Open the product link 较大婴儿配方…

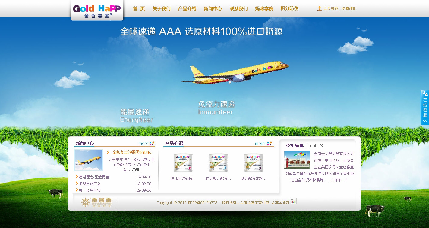[218, 179]
